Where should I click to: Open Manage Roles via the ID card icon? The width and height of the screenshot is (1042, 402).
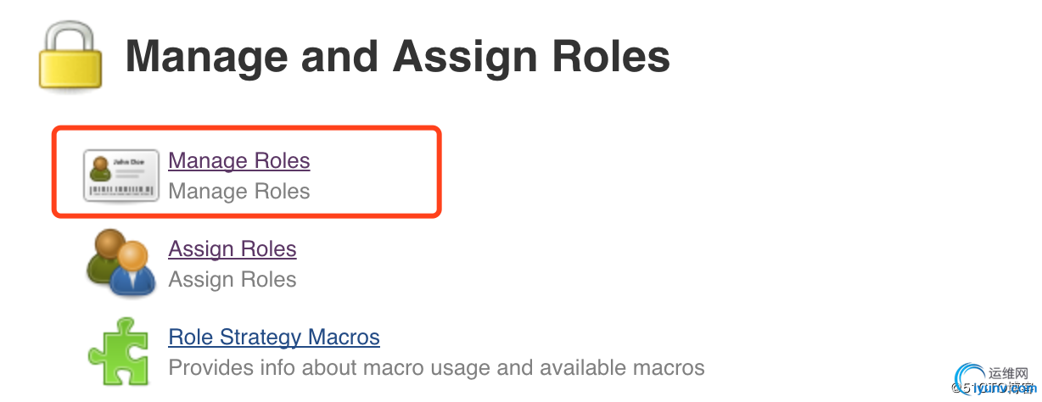[121, 176]
